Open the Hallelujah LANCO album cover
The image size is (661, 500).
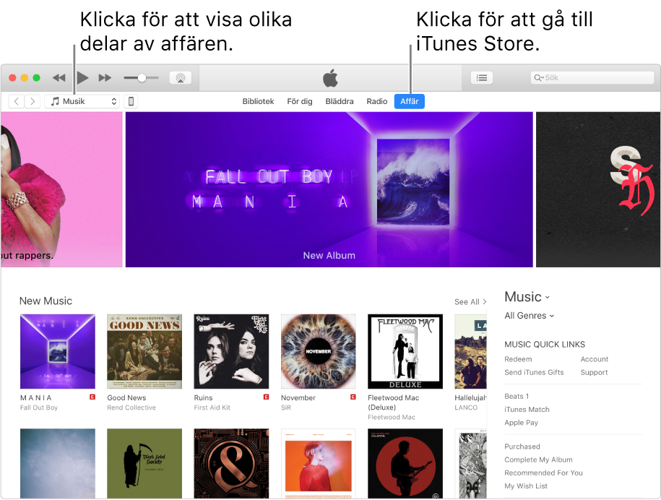[470, 351]
